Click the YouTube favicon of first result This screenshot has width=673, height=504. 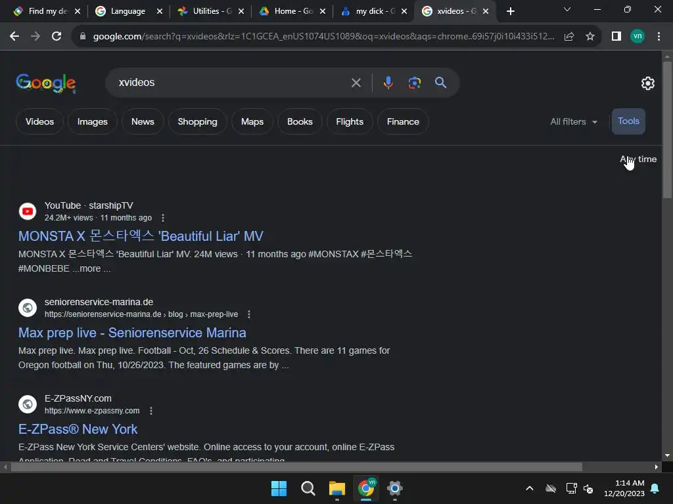pyautogui.click(x=28, y=211)
